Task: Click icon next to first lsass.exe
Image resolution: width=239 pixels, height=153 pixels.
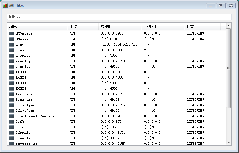Action: pyautogui.click(x=11, y=94)
